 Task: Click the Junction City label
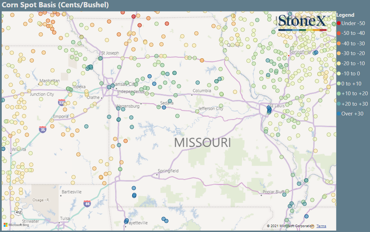42,94
